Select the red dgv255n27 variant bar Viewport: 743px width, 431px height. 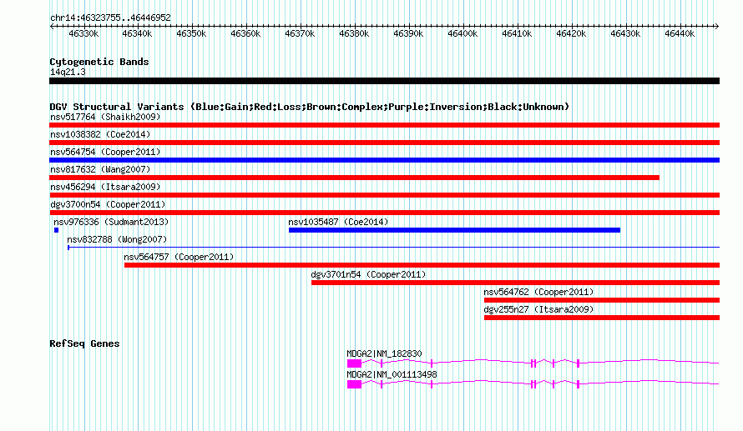tap(602, 318)
